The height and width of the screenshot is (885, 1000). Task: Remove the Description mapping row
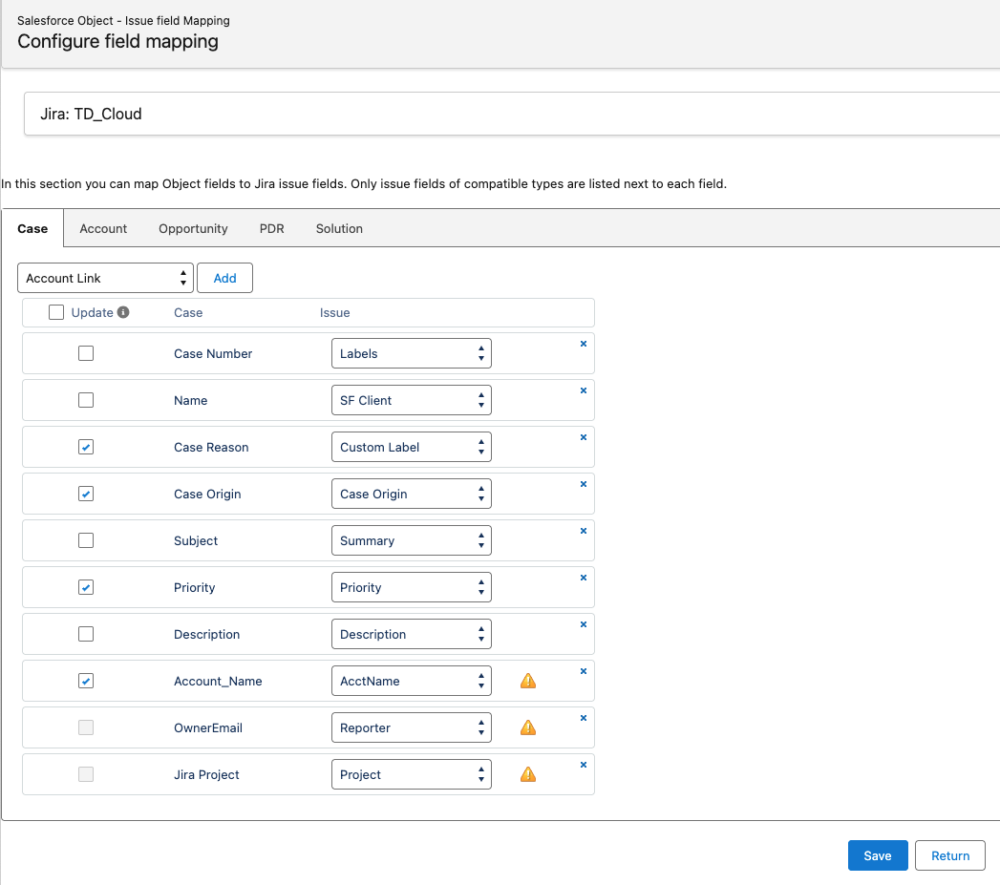coord(583,624)
